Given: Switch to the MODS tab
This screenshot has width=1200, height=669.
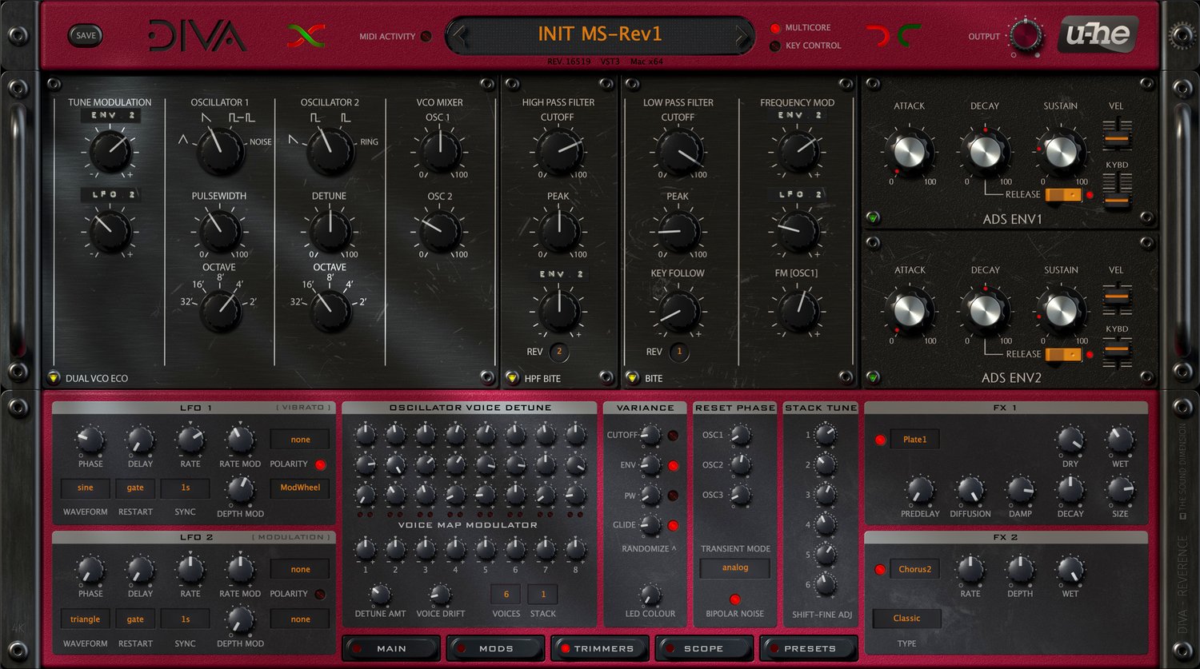Looking at the screenshot, I should (496, 648).
